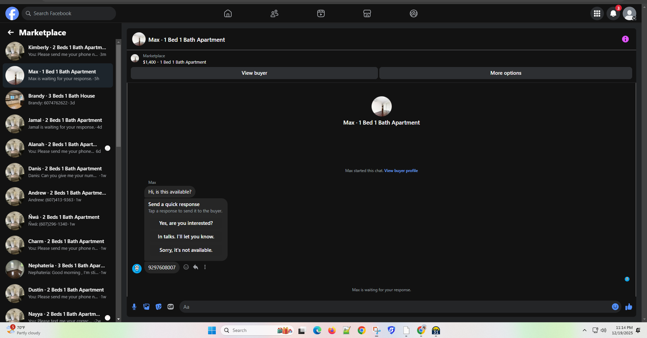Open Charm's 2 Beds 1 Bath conversation

pyautogui.click(x=58, y=245)
